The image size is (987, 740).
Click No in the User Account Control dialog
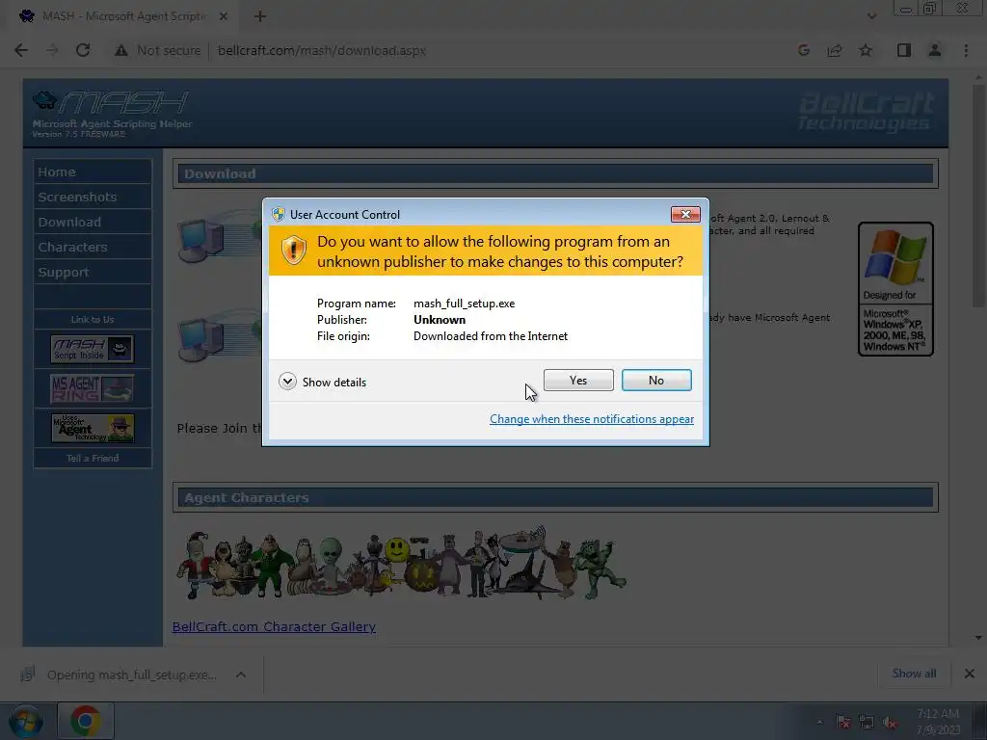[655, 380]
